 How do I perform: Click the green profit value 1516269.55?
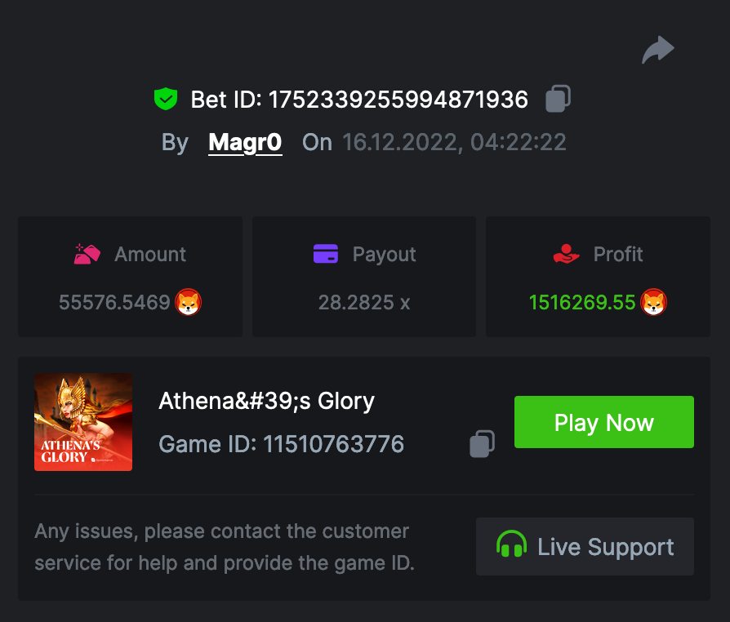[581, 303]
